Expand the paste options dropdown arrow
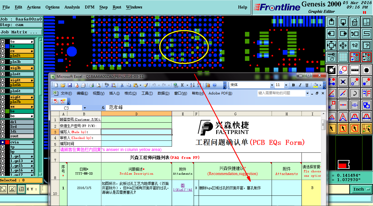This screenshot has width=373, height=206. (140, 85)
